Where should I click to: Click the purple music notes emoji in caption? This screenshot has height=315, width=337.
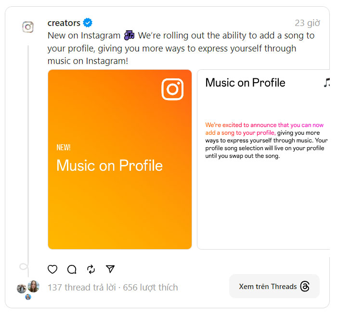[x=129, y=35]
